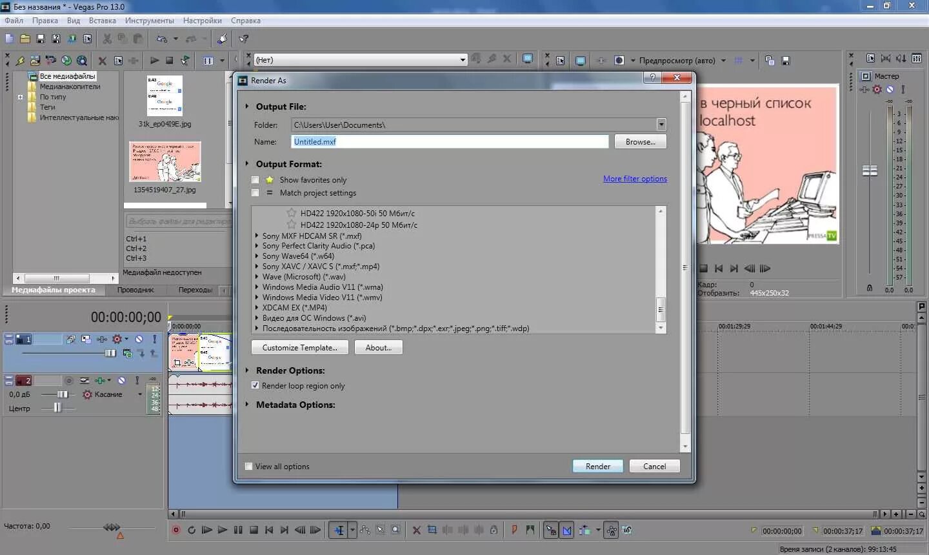Click the star icon next to HD422 1920x1080-50i
This screenshot has width=929, height=555.
(x=292, y=213)
